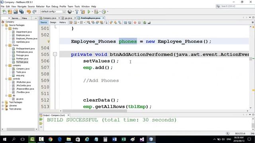Click the Open Project toolbar icon

pos(16,12)
